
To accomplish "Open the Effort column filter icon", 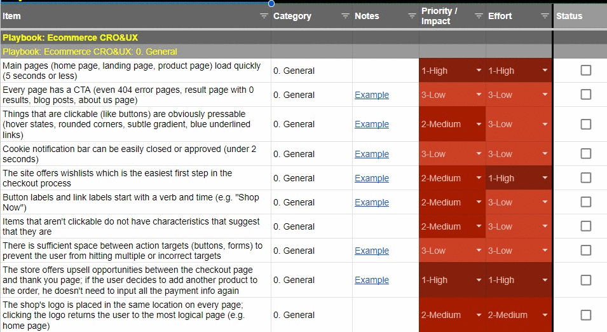I will 545,16.
